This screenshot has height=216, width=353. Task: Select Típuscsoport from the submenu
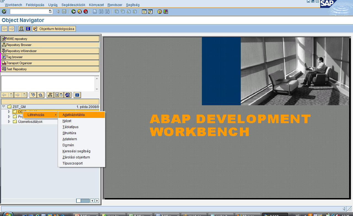point(81,163)
